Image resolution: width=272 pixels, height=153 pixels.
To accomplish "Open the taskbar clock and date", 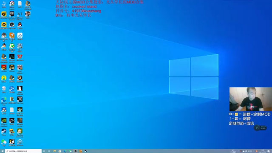I will pos(263,151).
